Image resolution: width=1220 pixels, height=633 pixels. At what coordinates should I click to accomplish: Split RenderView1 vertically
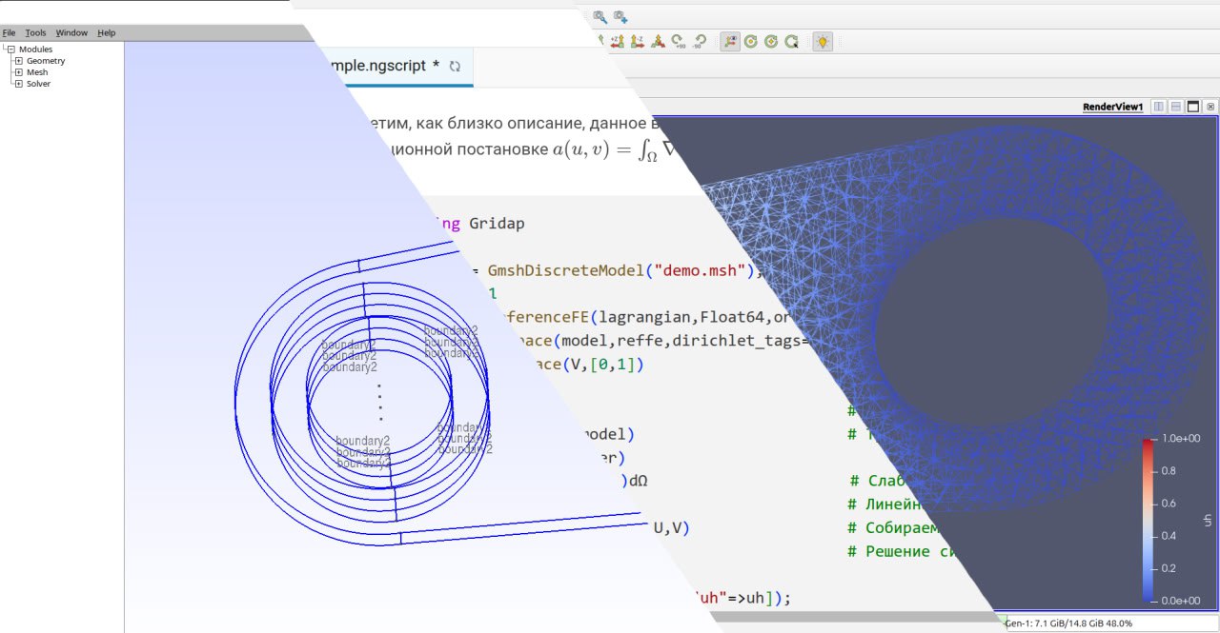1176,107
